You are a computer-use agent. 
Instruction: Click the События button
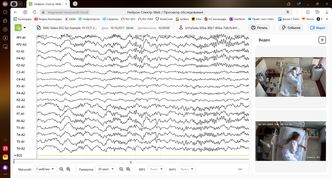point(290,28)
